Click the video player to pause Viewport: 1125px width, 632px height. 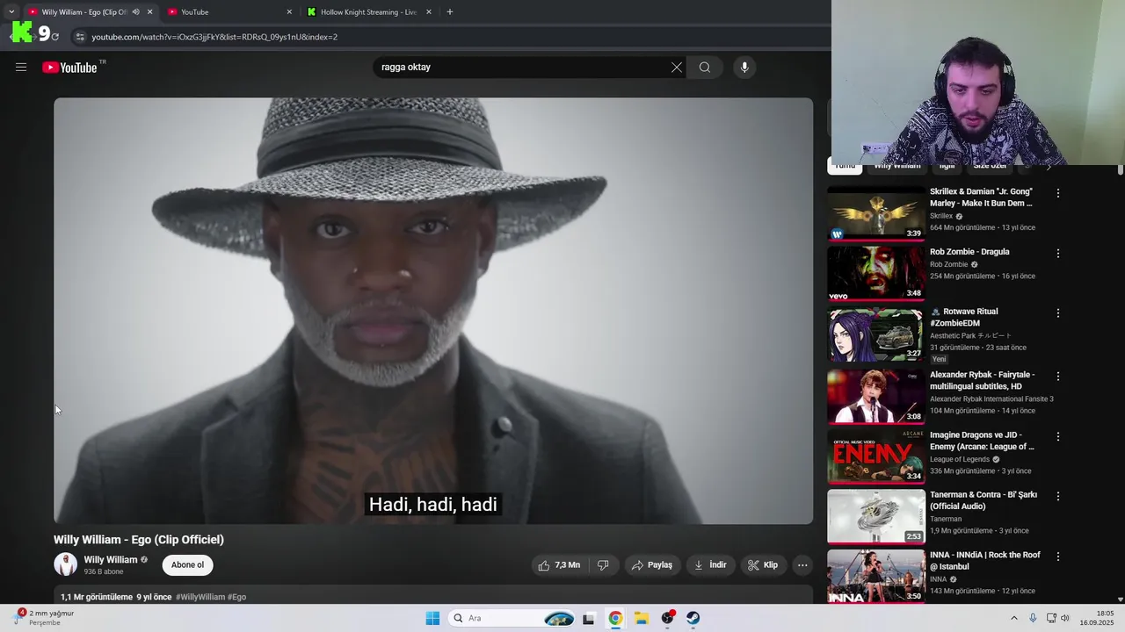433,311
